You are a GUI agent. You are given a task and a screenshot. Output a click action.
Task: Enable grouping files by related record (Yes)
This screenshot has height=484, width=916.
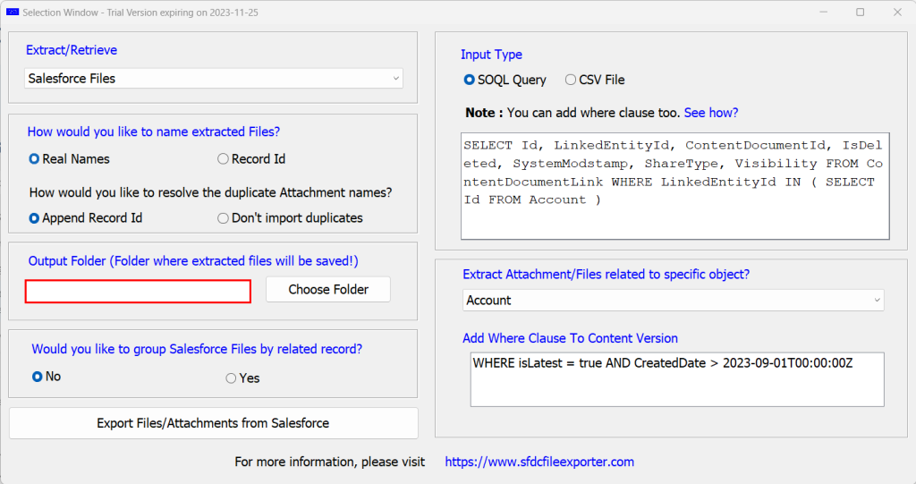coord(232,378)
